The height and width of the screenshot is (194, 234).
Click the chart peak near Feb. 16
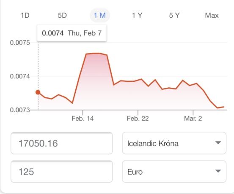96,53
